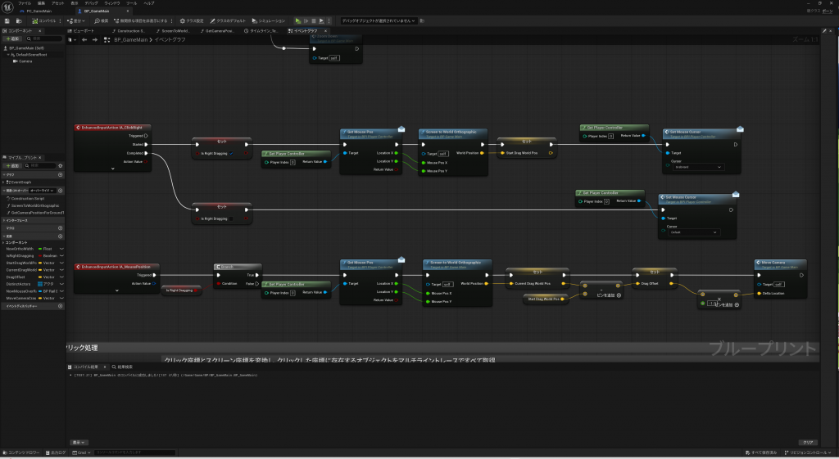Open Class Defaults (クラスのデフォルト)
The height and width of the screenshot is (459, 839).
(x=228, y=20)
